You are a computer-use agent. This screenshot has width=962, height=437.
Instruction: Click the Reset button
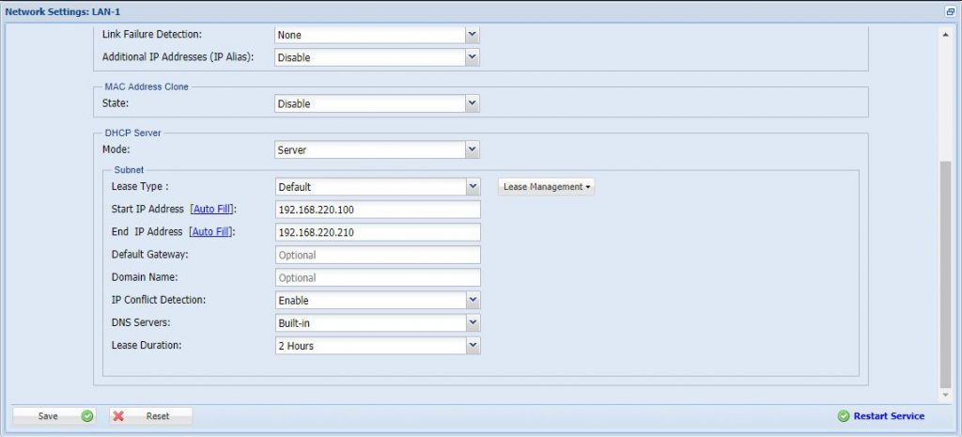[x=150, y=416]
